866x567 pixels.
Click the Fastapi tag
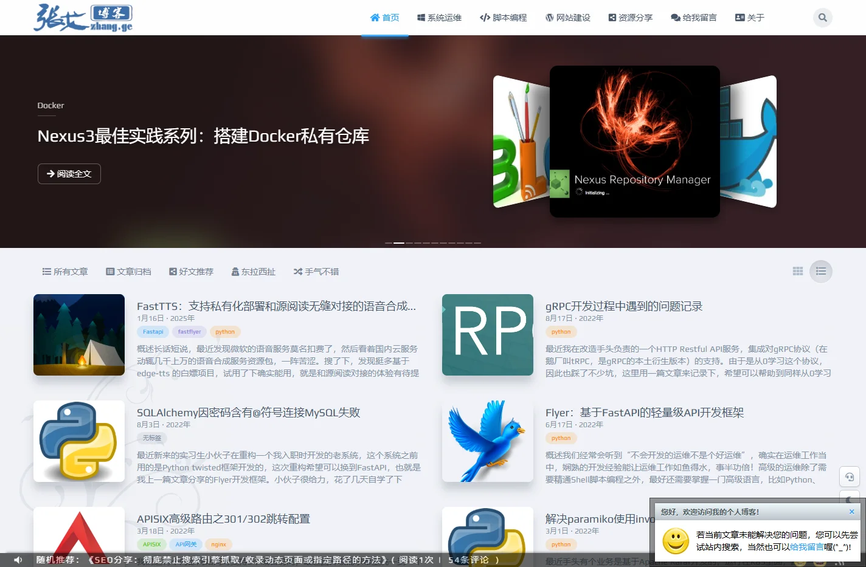click(x=153, y=332)
